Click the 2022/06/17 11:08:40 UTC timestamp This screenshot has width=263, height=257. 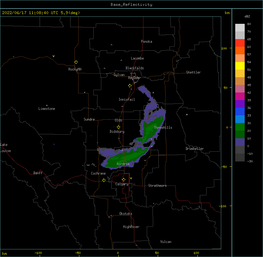click(x=30, y=13)
